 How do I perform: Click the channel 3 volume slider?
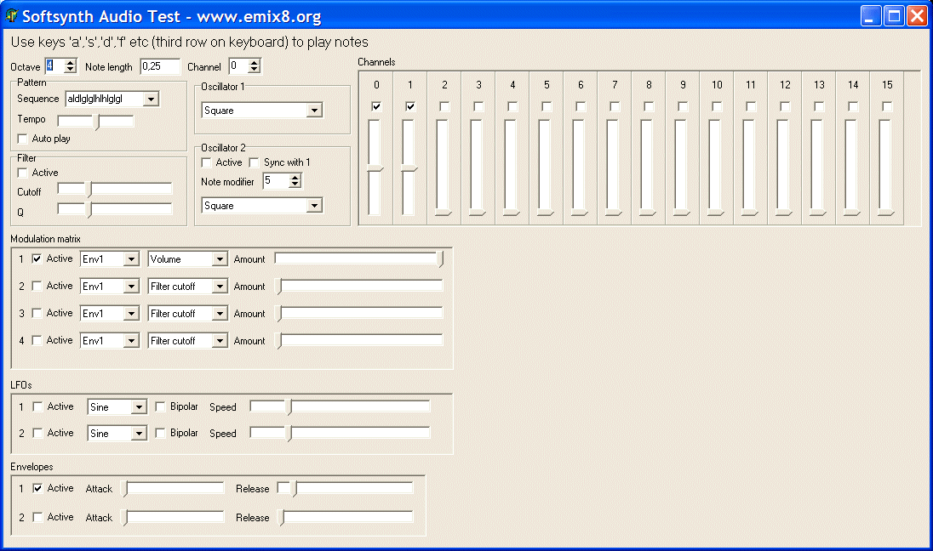pyautogui.click(x=477, y=168)
